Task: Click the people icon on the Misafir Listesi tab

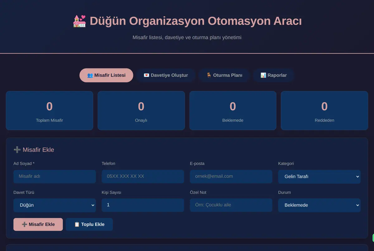Action: point(90,75)
